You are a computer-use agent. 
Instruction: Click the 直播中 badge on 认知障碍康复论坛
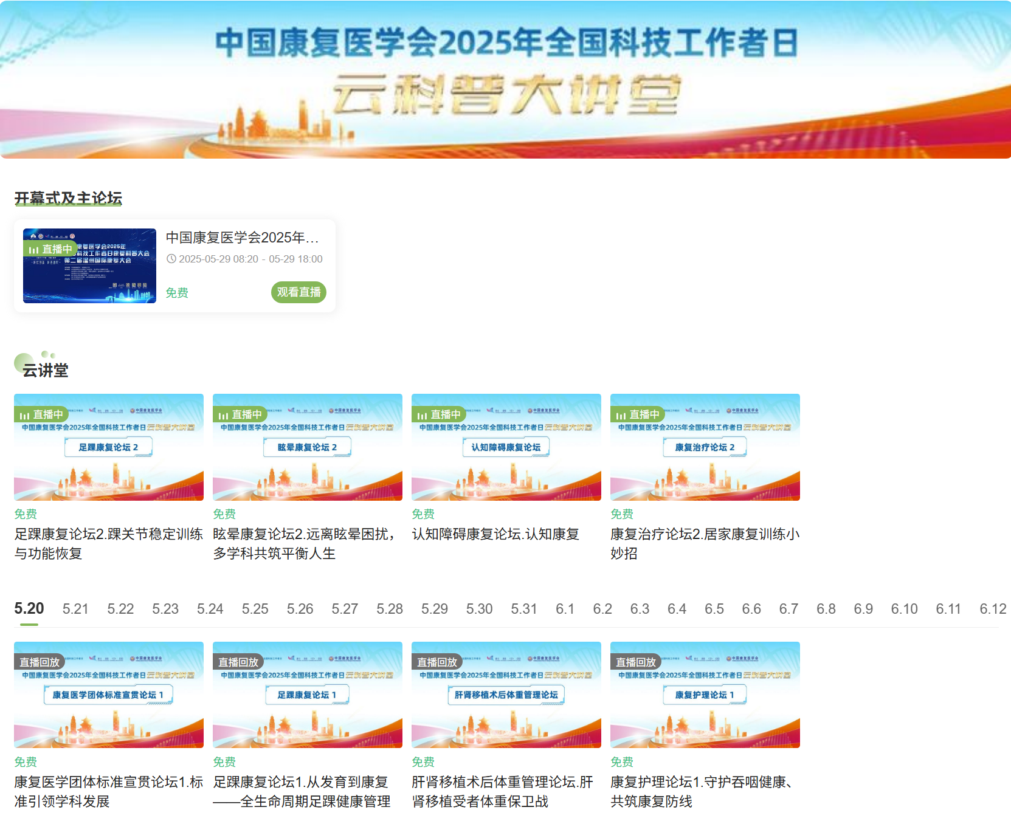click(x=439, y=414)
